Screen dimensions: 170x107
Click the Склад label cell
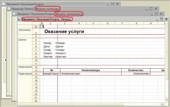[x=47, y=50]
